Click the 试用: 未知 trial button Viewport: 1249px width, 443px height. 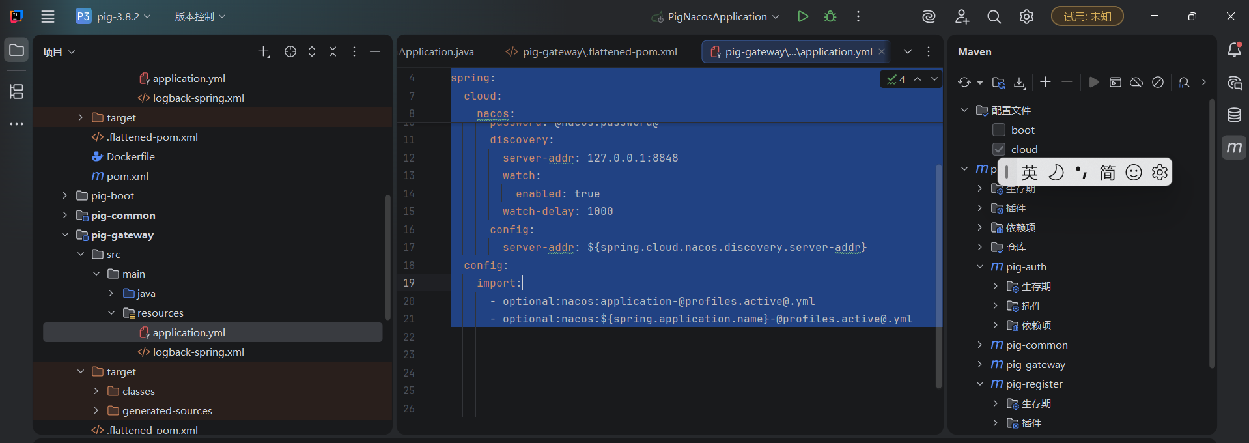tap(1088, 16)
